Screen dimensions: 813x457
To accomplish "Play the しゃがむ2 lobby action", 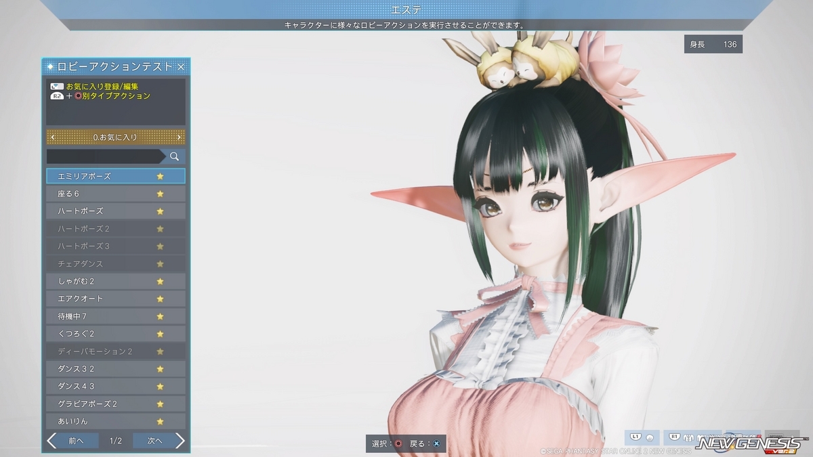I will (x=116, y=282).
